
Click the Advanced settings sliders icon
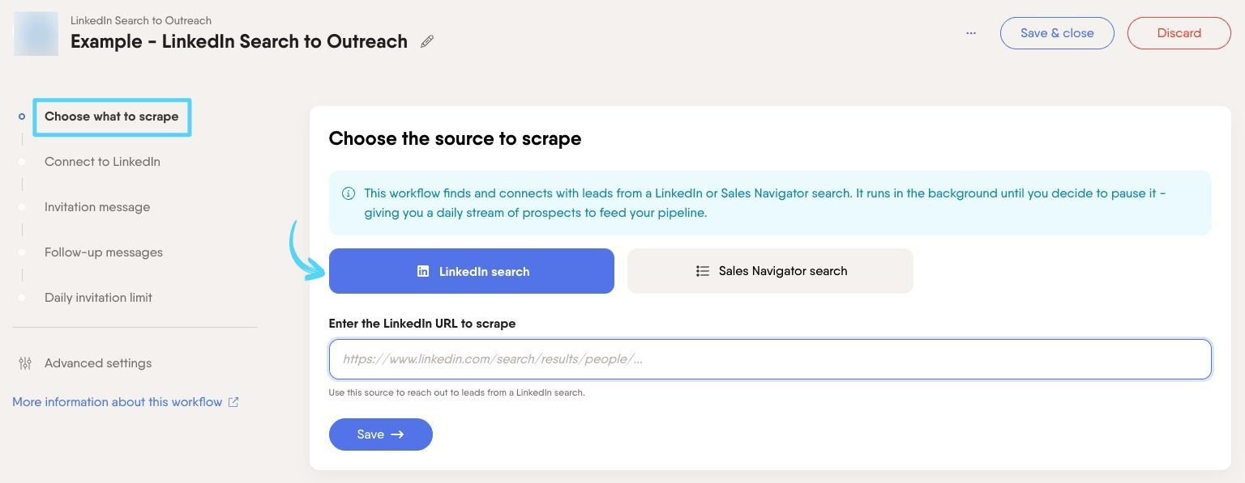(25, 363)
